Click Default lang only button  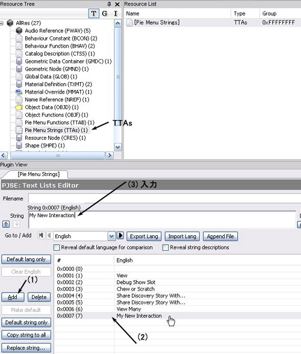pyautogui.click(x=26, y=259)
